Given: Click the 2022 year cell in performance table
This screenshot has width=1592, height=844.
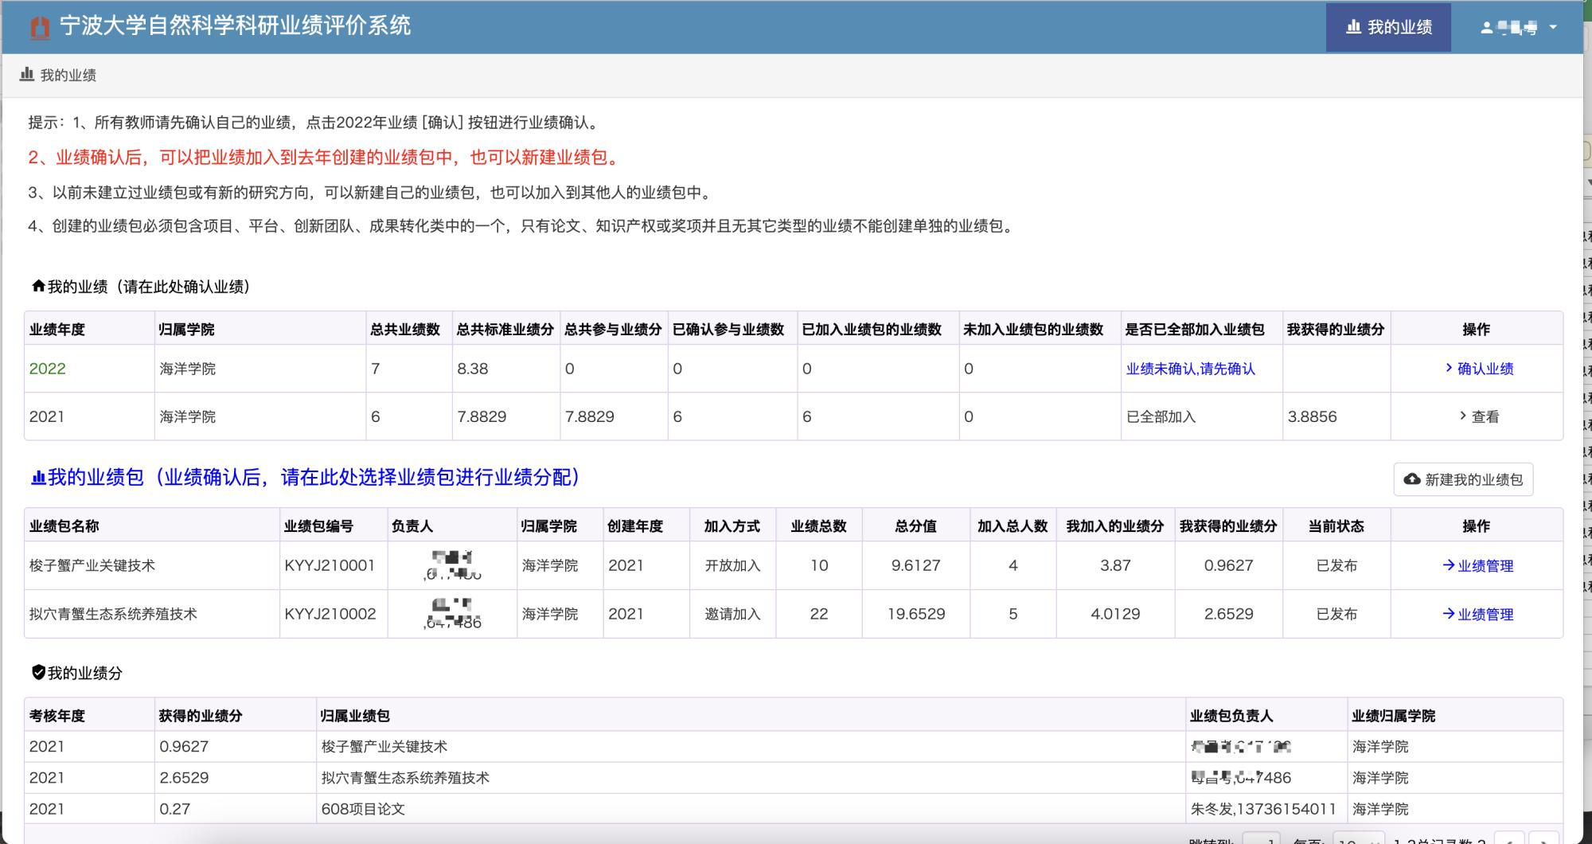Looking at the screenshot, I should [x=48, y=369].
